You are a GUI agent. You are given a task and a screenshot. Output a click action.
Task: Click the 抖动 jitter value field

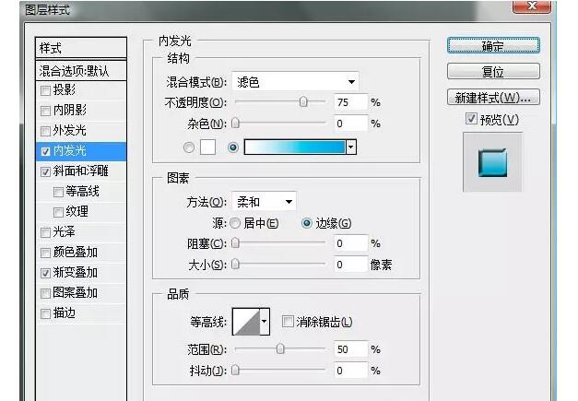350,371
